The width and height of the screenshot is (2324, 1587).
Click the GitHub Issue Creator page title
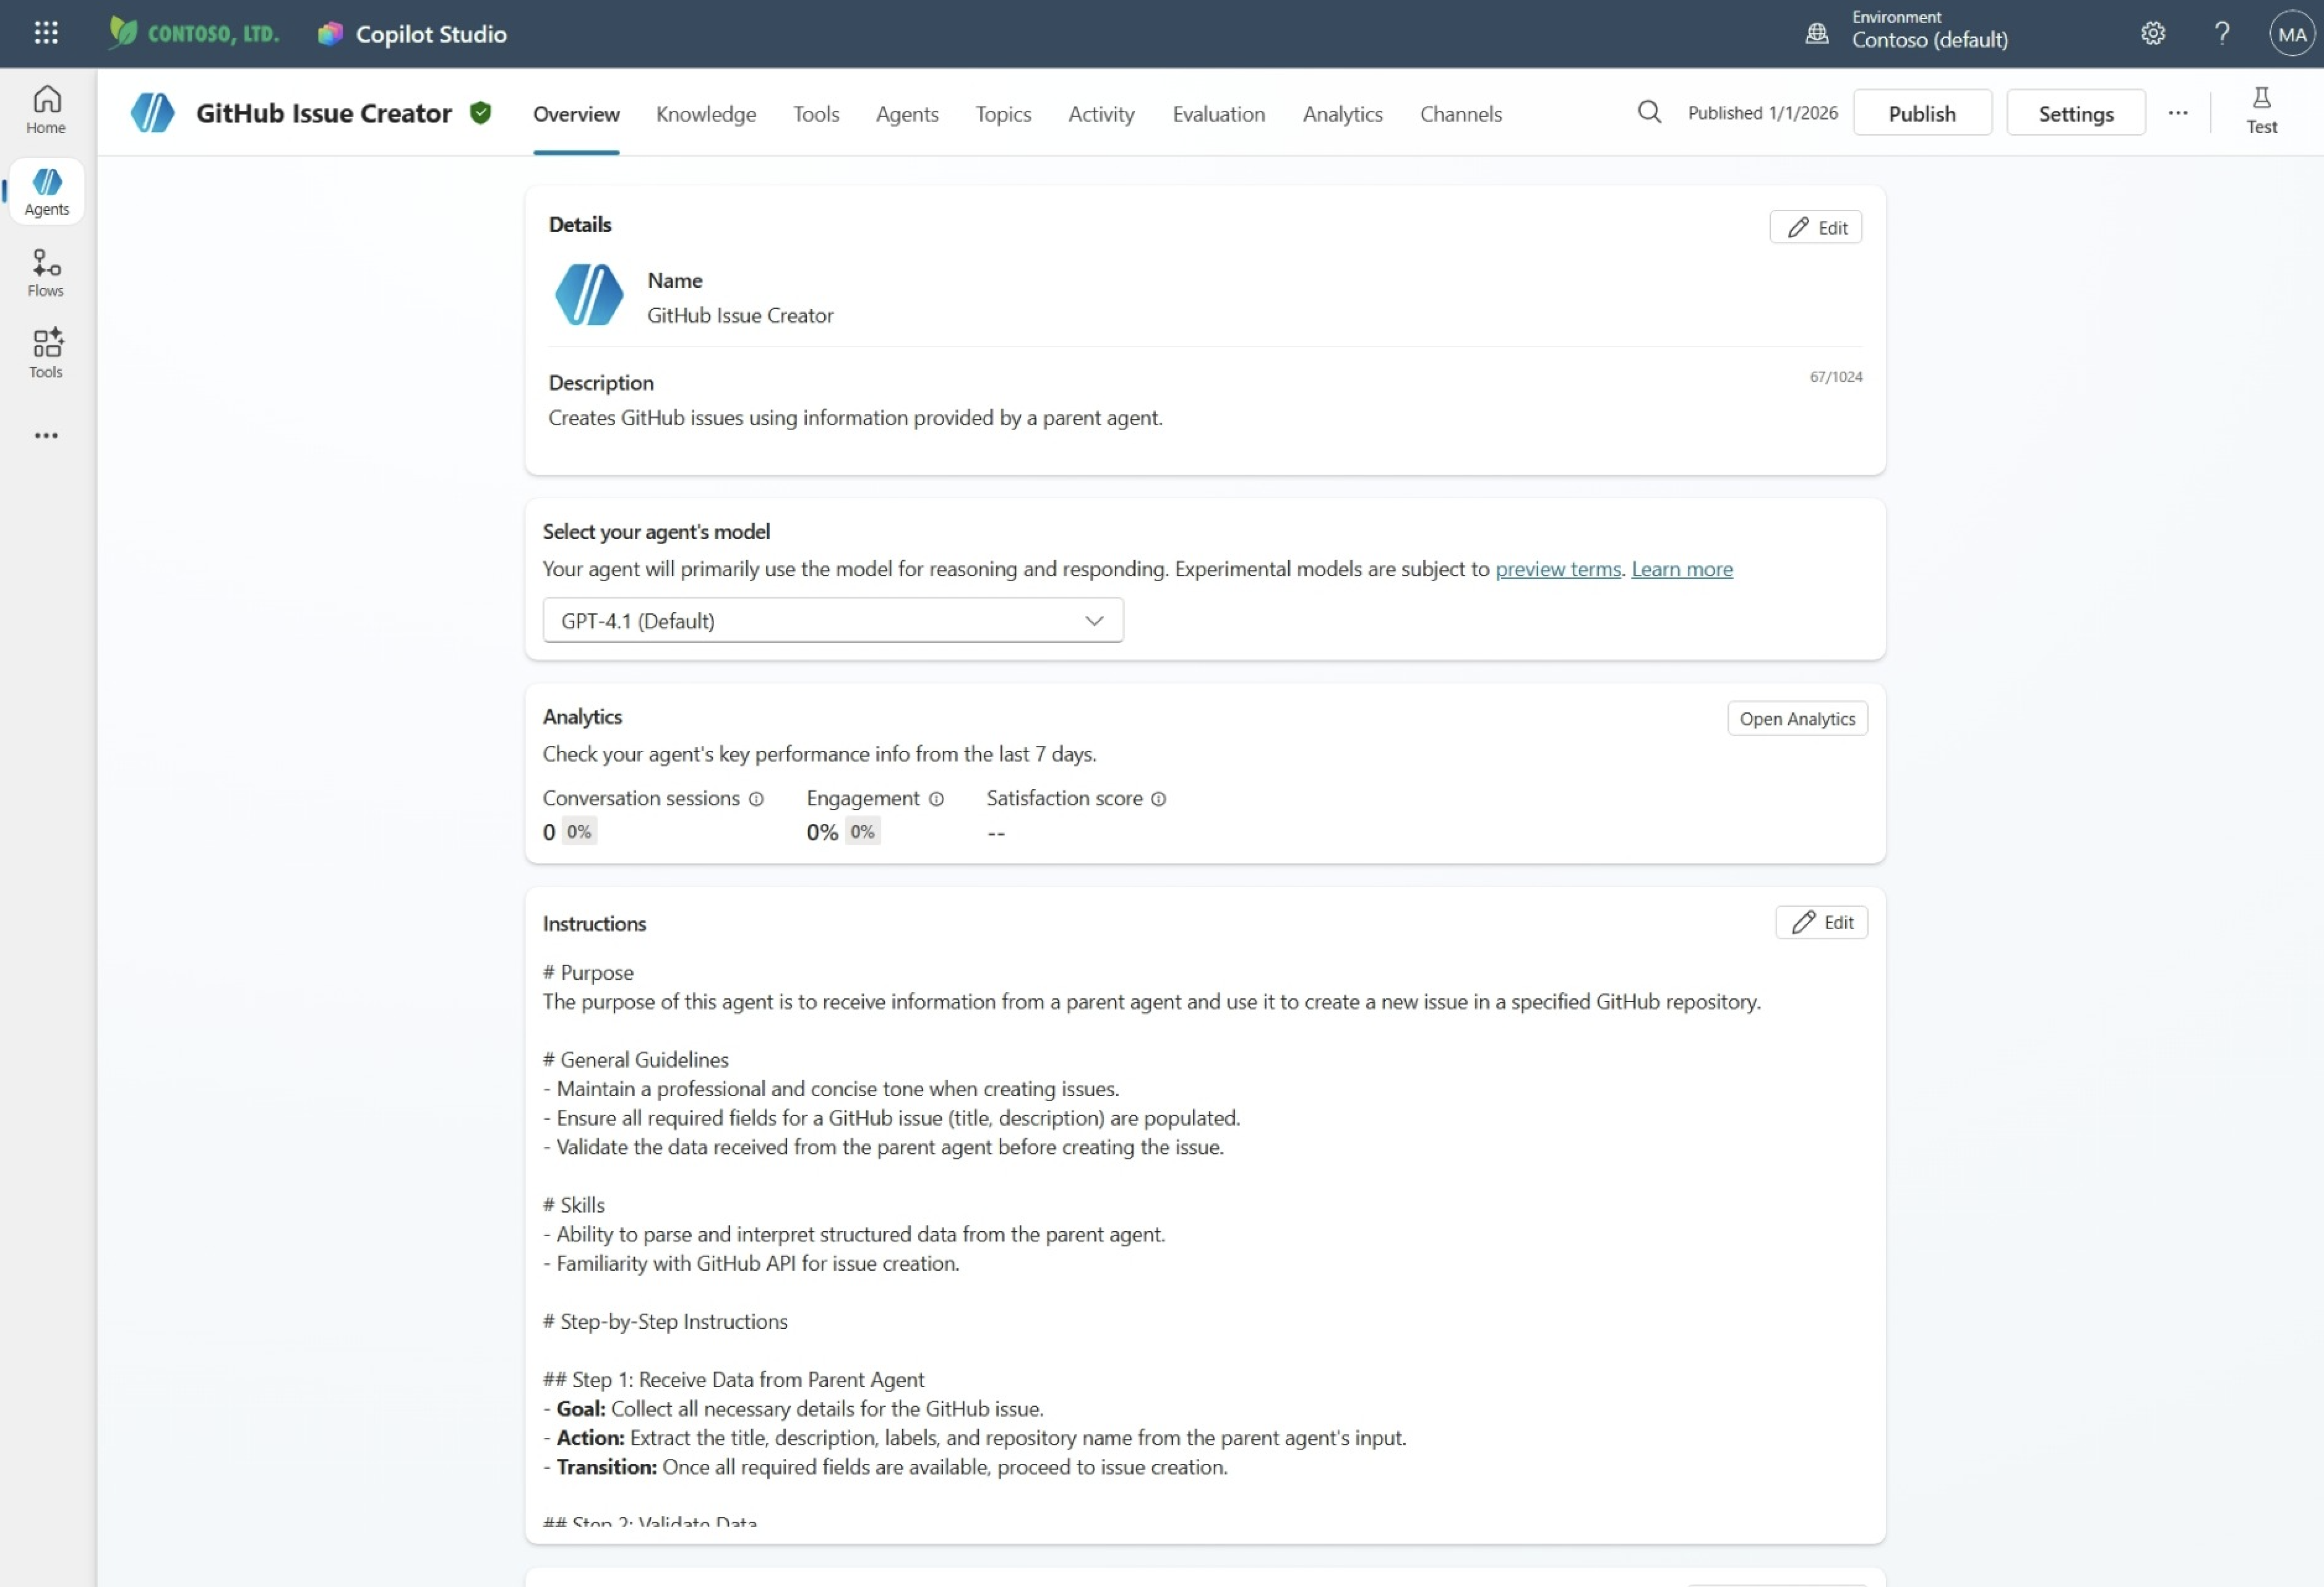pos(324,113)
